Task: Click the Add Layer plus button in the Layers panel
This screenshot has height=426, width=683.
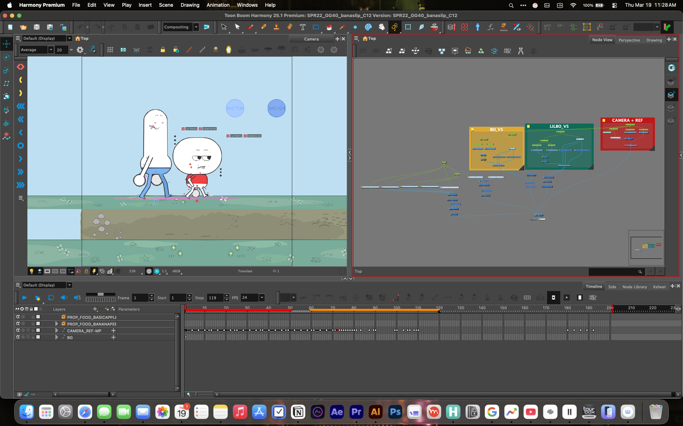Action: coord(95,309)
